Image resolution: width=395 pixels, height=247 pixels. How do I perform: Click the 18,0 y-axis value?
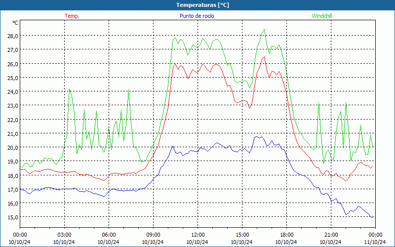tap(13, 176)
